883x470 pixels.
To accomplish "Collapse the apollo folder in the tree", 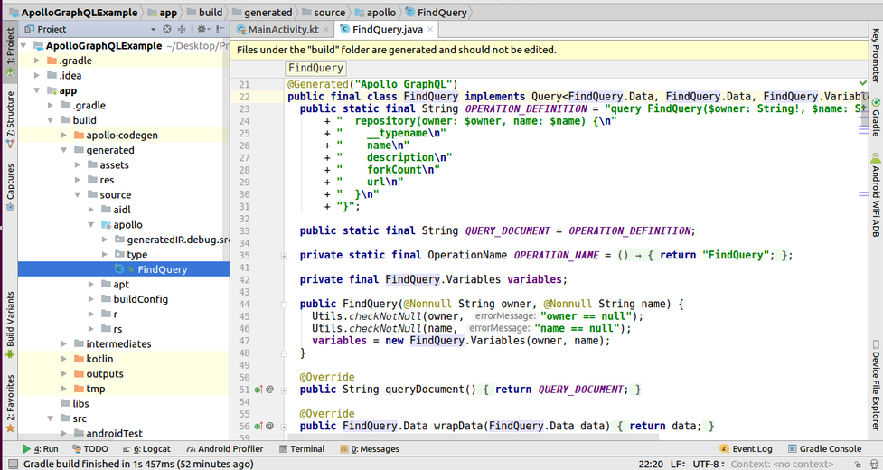I will click(x=92, y=225).
